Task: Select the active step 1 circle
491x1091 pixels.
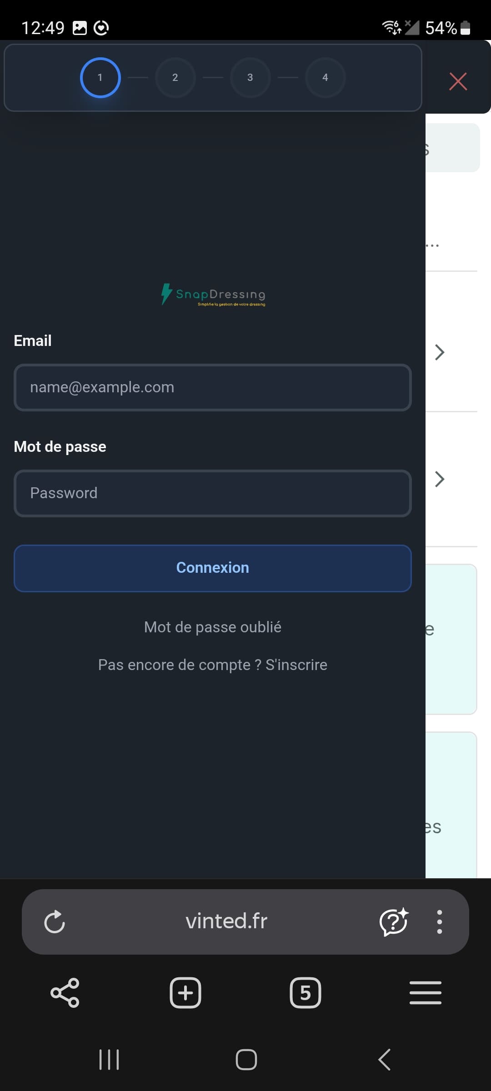Action: [100, 77]
